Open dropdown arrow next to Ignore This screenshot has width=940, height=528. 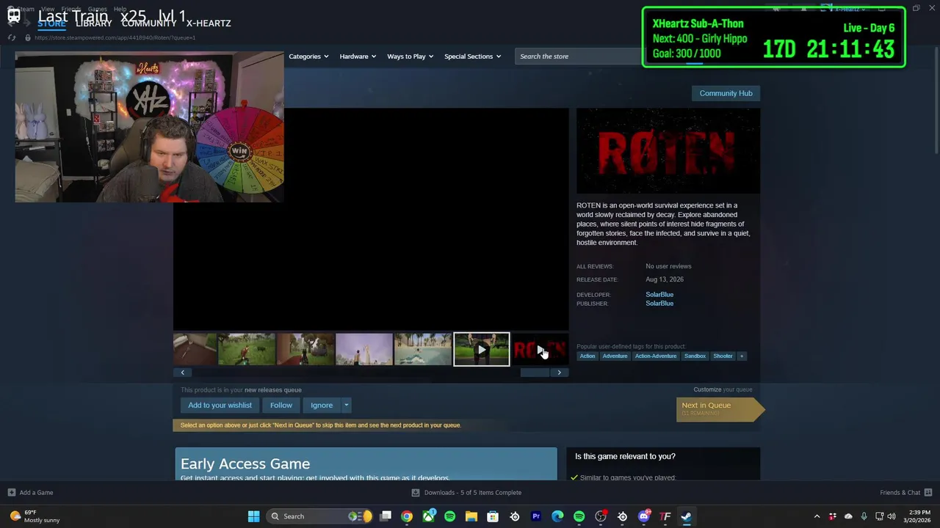(346, 405)
